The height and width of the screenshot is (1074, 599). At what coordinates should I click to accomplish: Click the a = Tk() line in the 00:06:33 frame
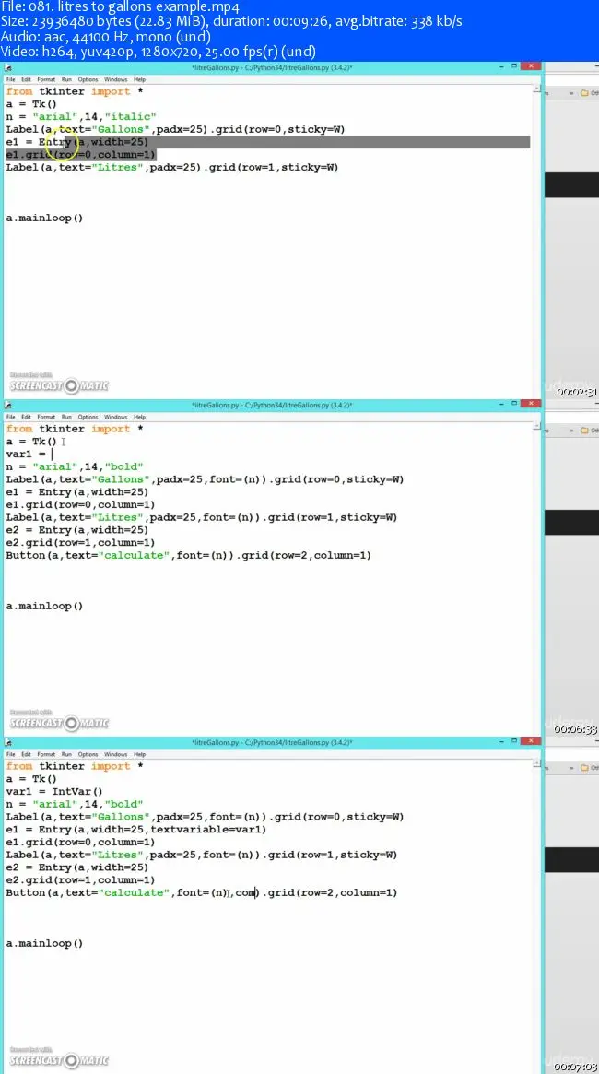31,441
